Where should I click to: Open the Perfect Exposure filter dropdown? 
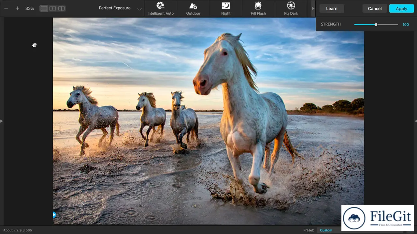(121, 8)
